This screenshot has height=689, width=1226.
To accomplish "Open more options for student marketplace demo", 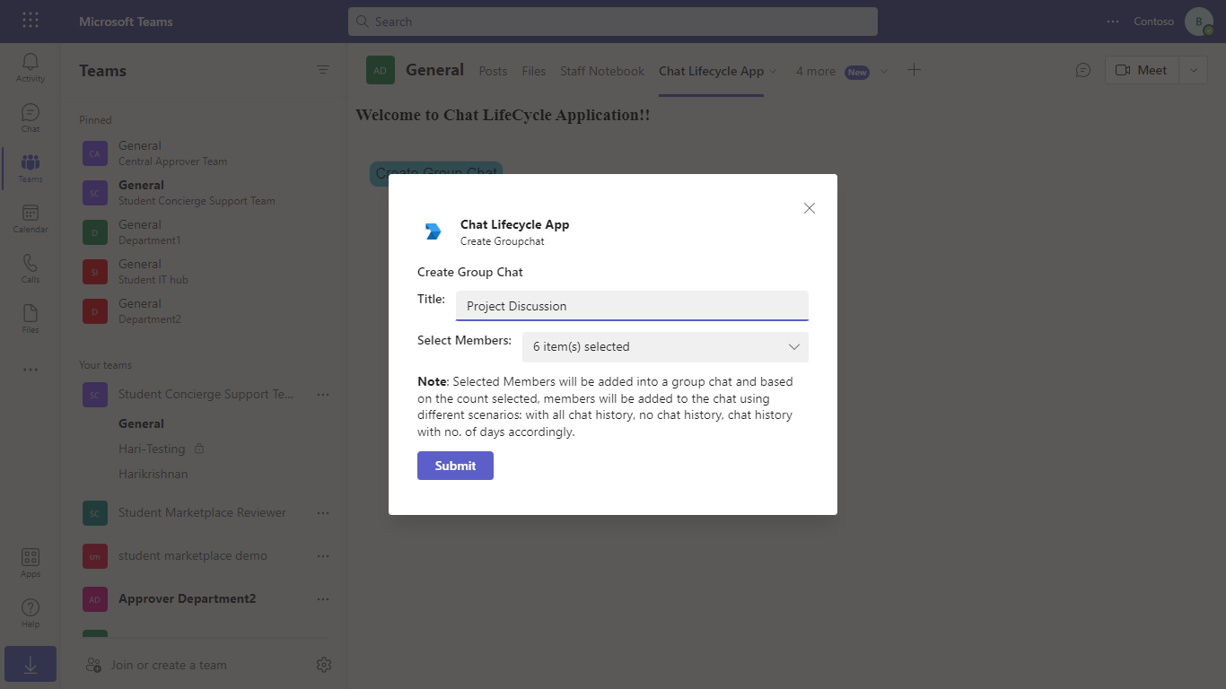I will coord(323,555).
